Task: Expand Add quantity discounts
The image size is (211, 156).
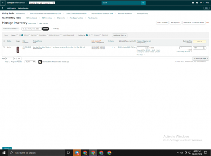Action: 184,52
